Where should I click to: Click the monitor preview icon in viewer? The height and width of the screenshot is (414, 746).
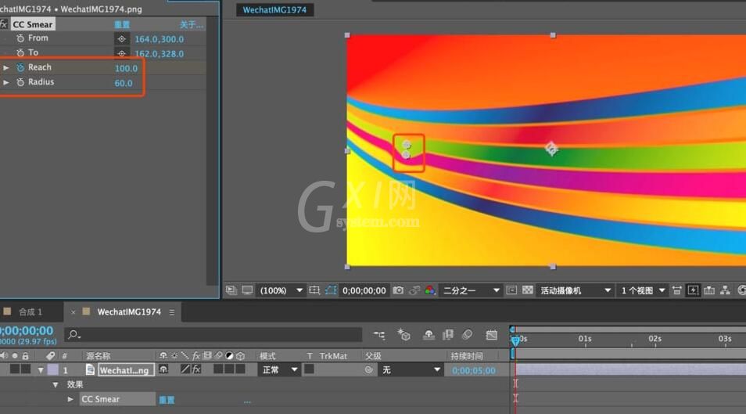[x=247, y=290]
